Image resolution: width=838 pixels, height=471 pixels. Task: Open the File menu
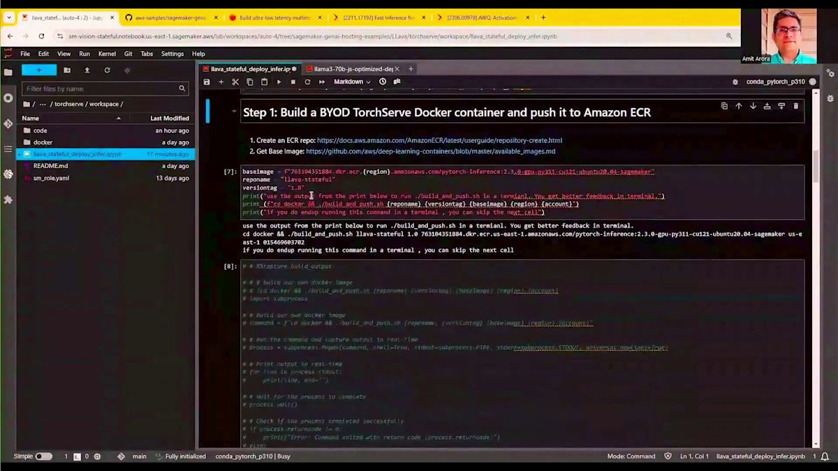25,54
